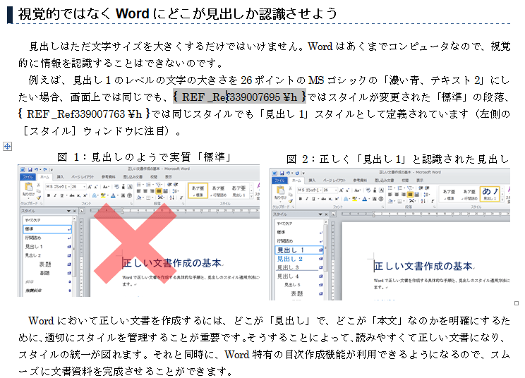
Task: Select 見出し 1 in Figure 1's style list
Action: click(x=47, y=247)
